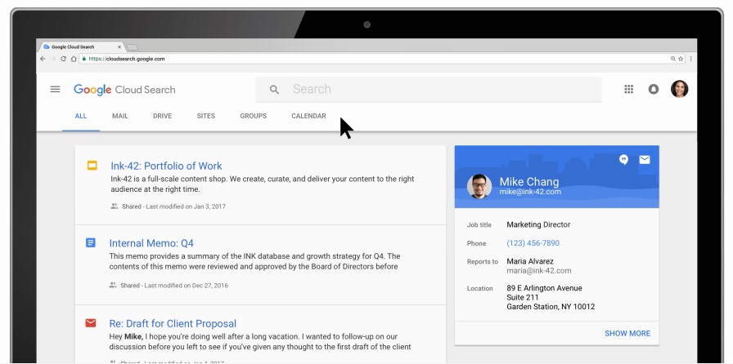Go back in the browser
Image resolution: width=733 pixels, height=364 pixels.
pyautogui.click(x=43, y=59)
